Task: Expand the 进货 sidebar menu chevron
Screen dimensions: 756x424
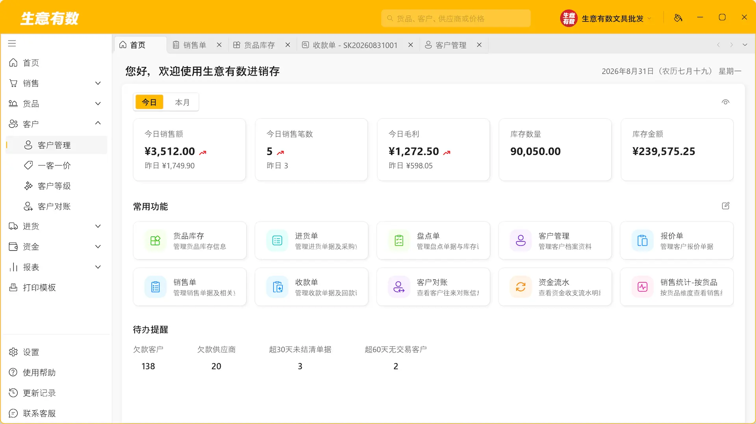Action: pos(98,226)
